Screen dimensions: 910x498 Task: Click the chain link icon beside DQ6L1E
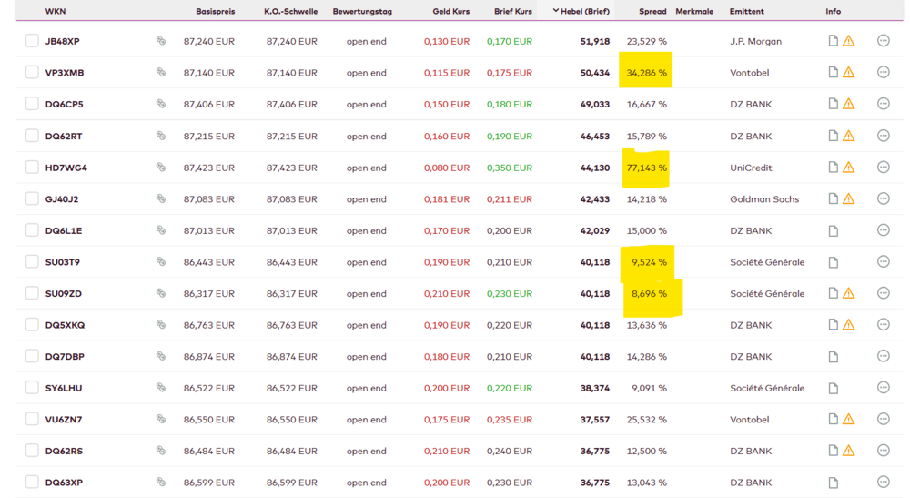[x=161, y=230]
